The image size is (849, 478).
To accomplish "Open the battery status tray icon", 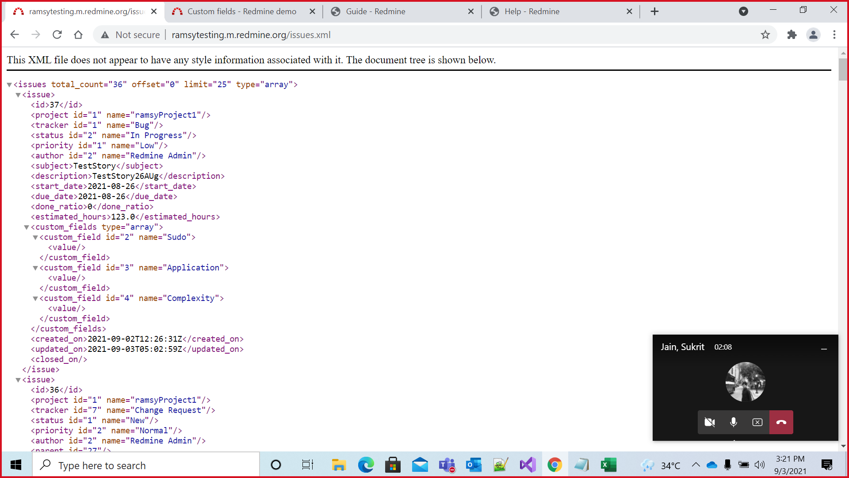I will (744, 465).
